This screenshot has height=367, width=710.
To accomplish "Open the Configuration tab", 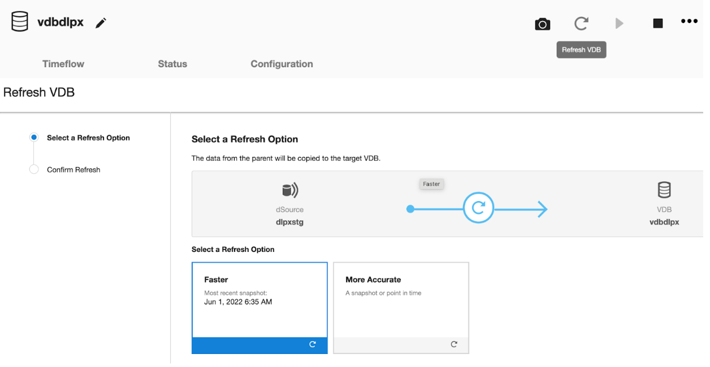I will (282, 64).
